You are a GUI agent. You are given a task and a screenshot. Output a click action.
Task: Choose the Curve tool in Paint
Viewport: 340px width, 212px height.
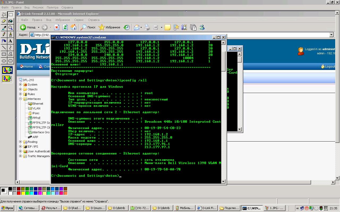click(x=10, y=48)
